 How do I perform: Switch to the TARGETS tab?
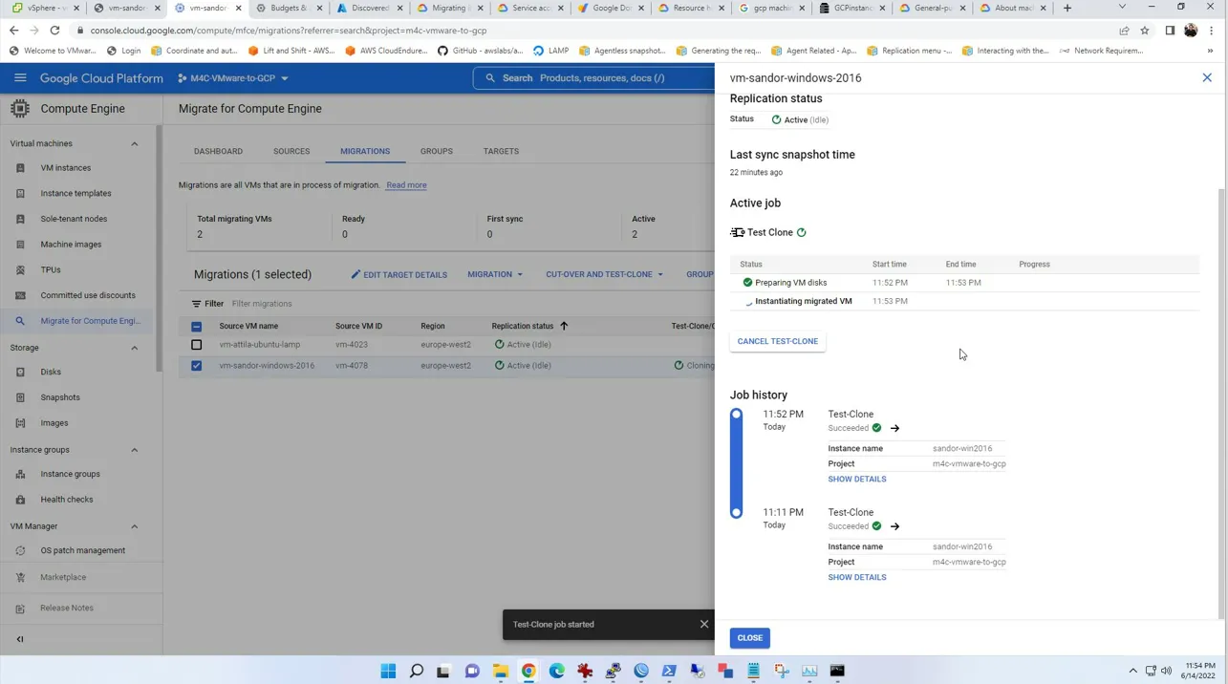pos(501,151)
